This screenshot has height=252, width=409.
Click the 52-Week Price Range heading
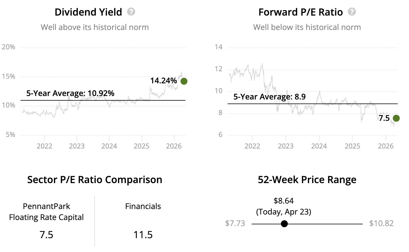(307, 180)
